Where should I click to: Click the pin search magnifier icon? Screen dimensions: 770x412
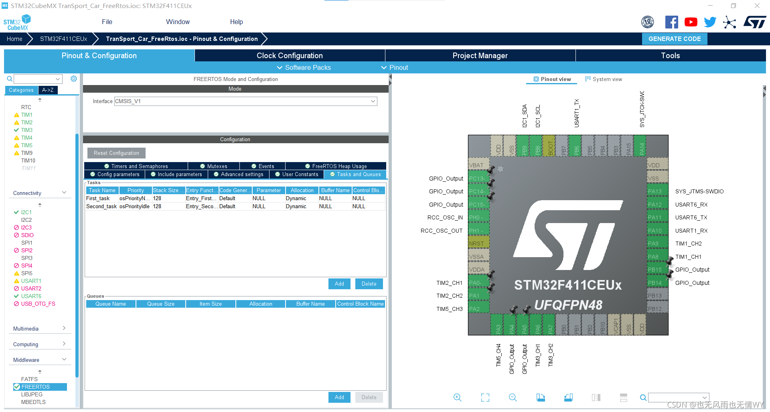tap(643, 398)
